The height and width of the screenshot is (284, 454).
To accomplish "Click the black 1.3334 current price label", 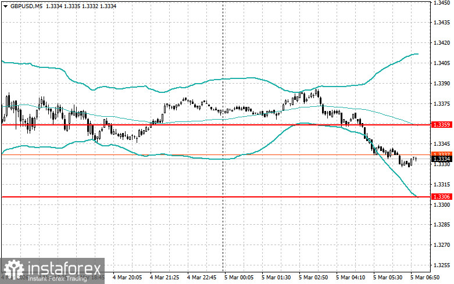I will click(441, 159).
